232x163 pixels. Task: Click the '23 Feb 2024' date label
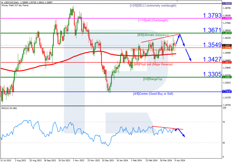(151, 161)
